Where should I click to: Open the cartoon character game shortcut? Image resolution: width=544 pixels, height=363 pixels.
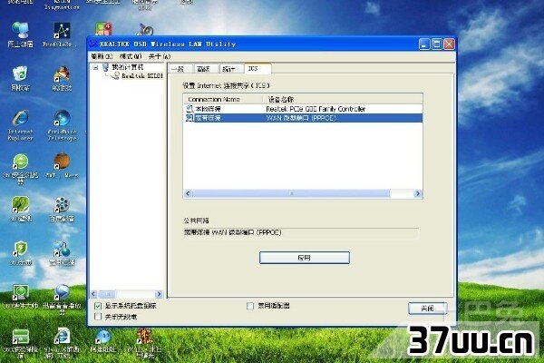coord(62,74)
